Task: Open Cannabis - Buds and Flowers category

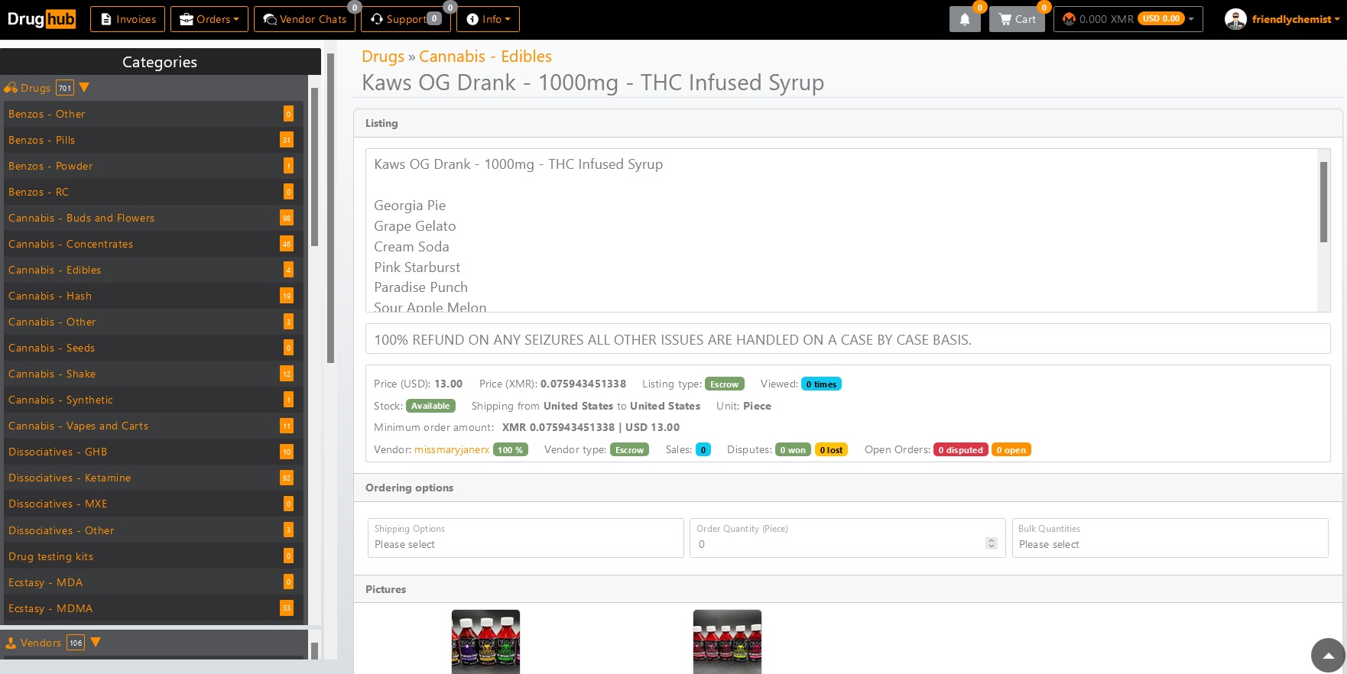Action: (153, 218)
